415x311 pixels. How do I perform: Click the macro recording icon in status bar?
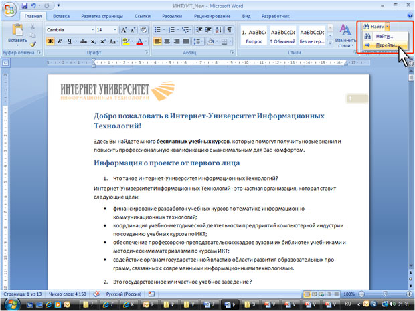click(151, 294)
